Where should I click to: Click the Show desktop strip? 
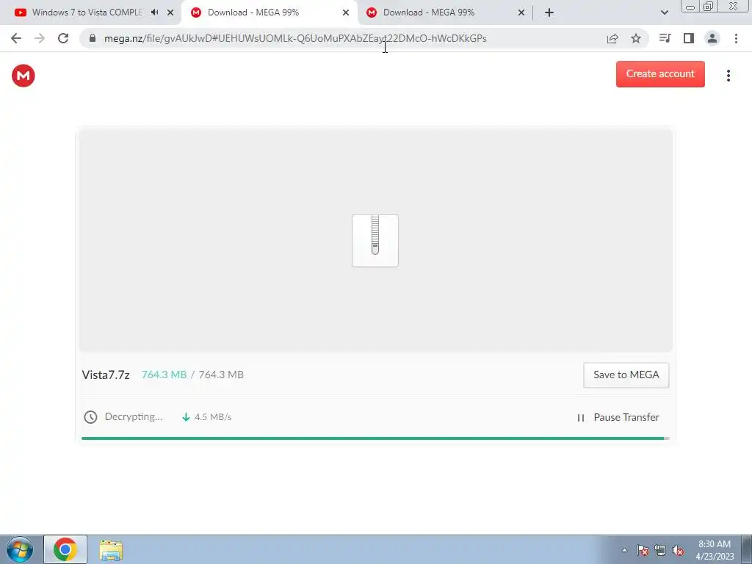coord(747,549)
